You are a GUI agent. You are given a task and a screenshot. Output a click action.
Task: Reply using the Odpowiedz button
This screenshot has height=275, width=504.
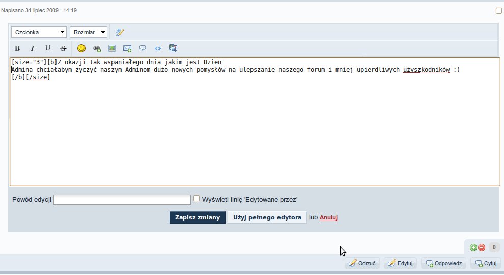444,263
